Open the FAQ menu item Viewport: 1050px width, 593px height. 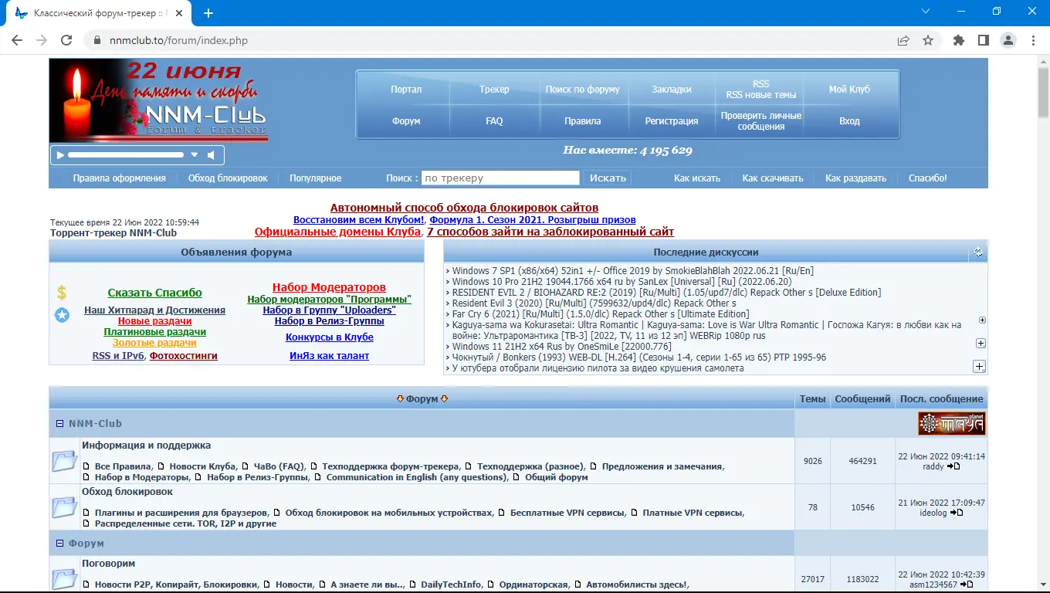tap(494, 121)
